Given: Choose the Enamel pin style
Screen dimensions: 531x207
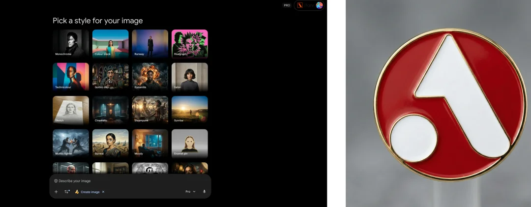Looking at the screenshot, I should pyautogui.click(x=189, y=143).
